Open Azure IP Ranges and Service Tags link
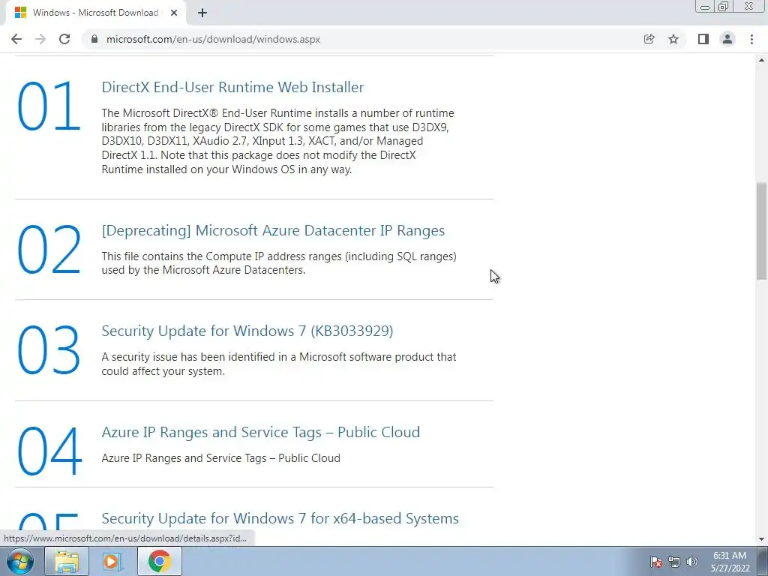This screenshot has width=768, height=576. point(260,432)
